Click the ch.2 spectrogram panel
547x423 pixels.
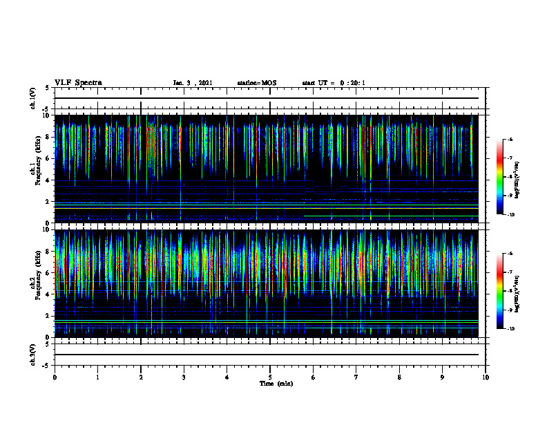pos(267,283)
